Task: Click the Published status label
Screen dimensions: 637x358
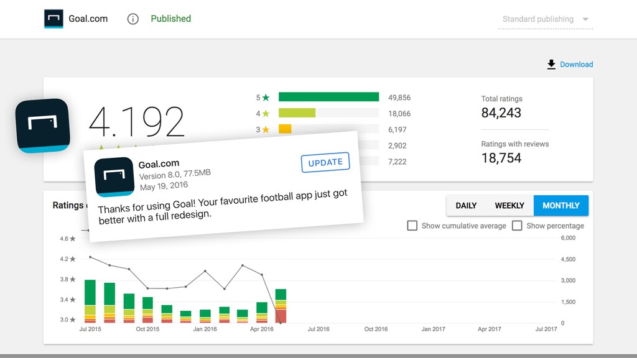Action: 170,19
